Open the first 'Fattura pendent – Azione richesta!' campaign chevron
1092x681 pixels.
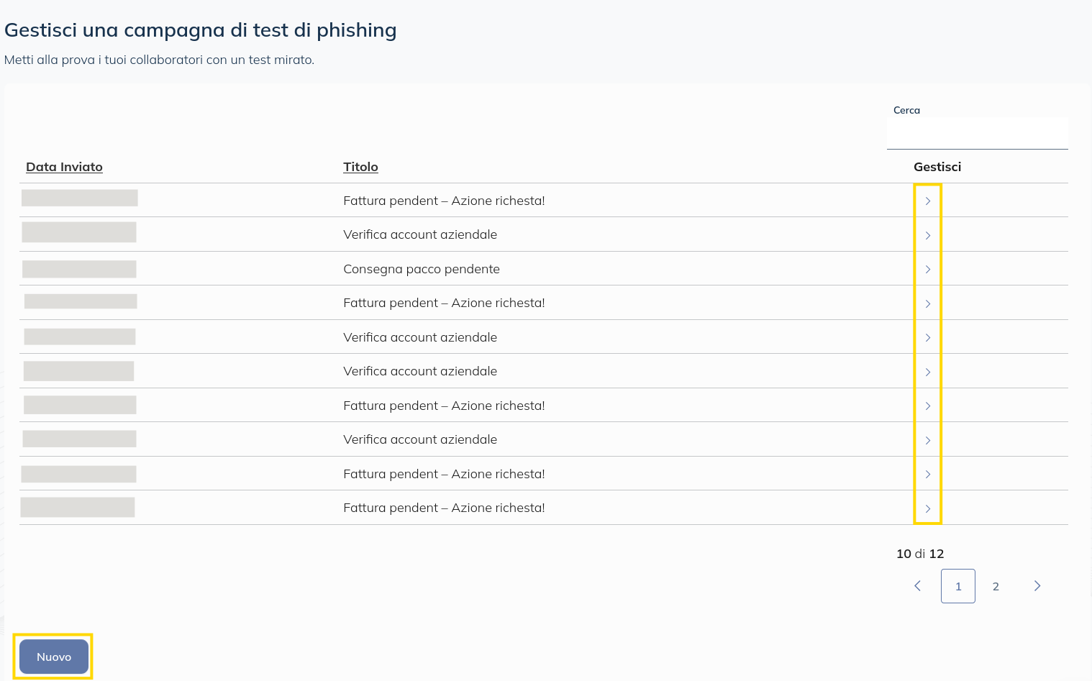pos(927,201)
